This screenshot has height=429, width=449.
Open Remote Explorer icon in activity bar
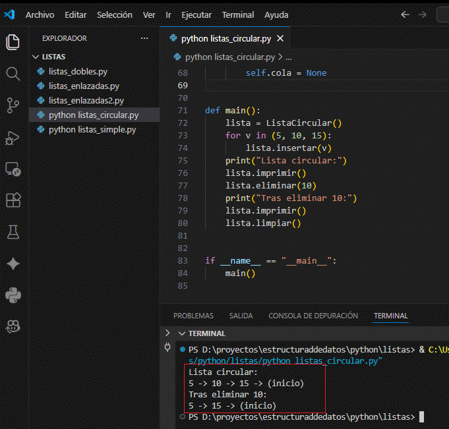(13, 169)
